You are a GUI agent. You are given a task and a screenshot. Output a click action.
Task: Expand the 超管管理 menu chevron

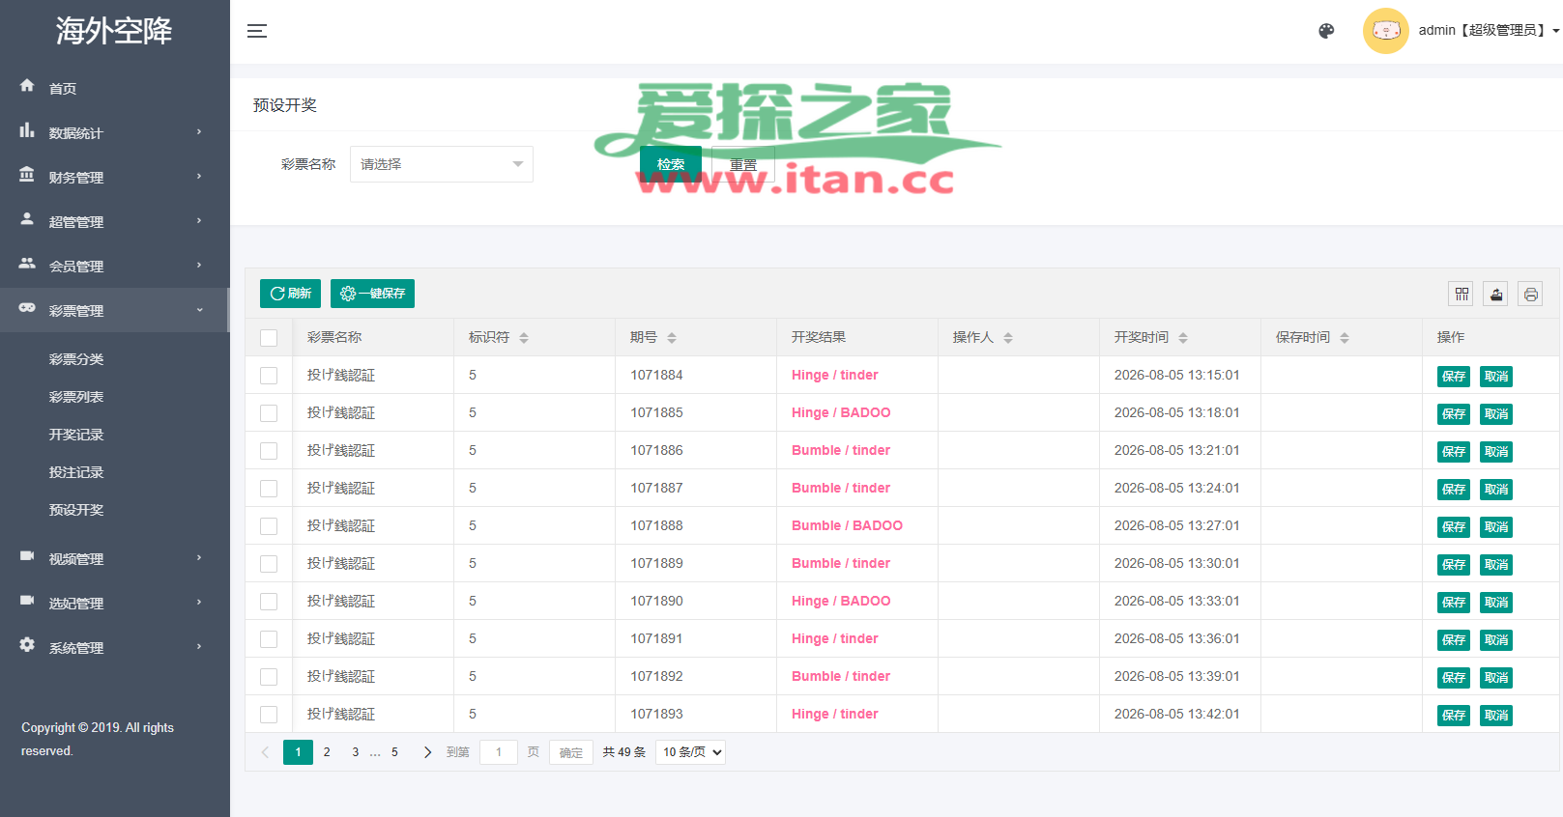(x=199, y=220)
